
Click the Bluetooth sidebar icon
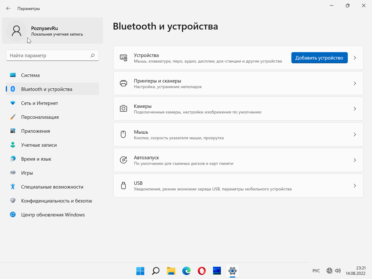pyautogui.click(x=13, y=89)
